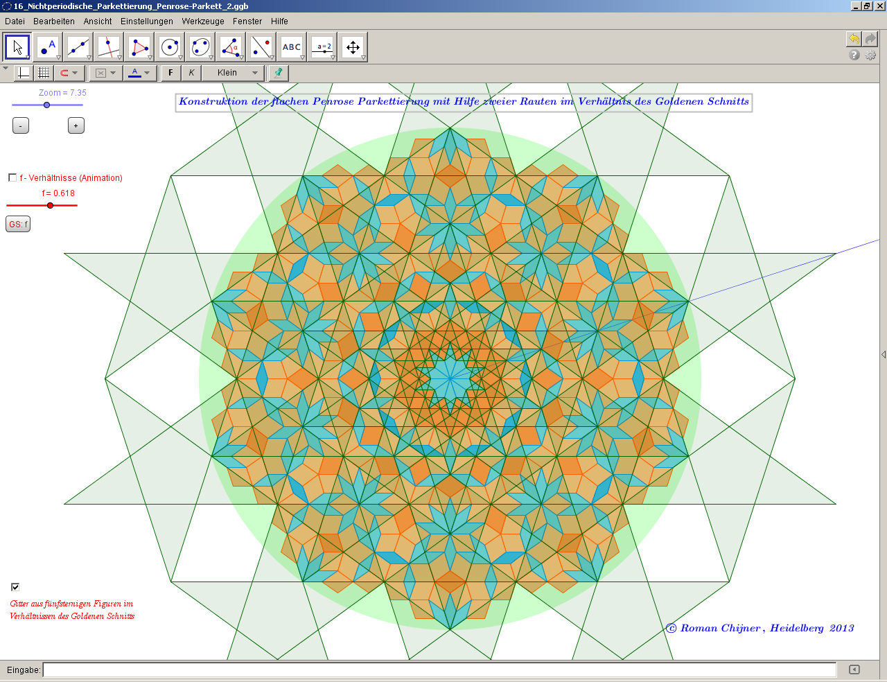887x682 pixels.
Task: Uncheck the Gitter aus fünfsternigen Figuren checkbox
Action: [x=15, y=587]
